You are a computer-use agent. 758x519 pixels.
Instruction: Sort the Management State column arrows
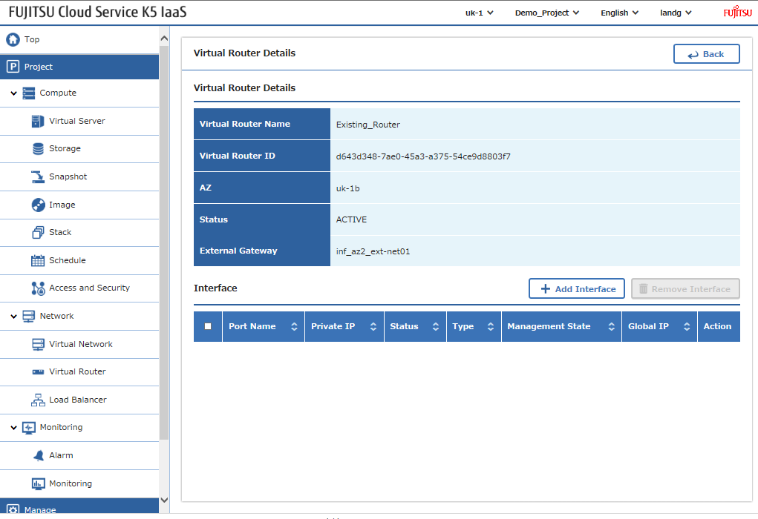click(x=612, y=326)
